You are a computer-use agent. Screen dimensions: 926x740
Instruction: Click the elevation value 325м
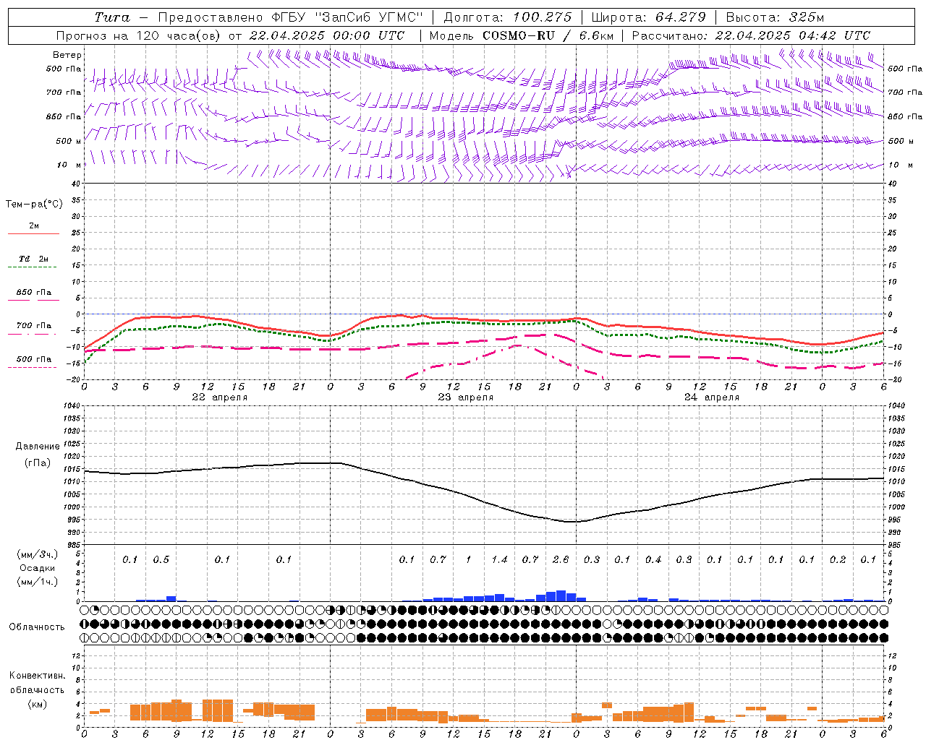[x=806, y=17]
